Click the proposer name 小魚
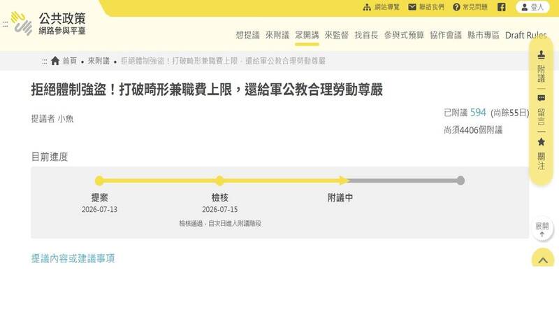 click(x=66, y=118)
